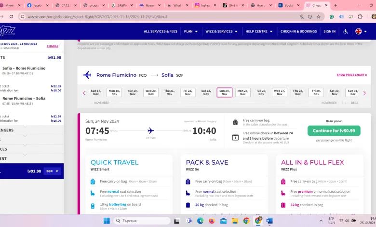Image resolution: width=376 pixels, height=227 pixels.
Task: Click the free carry-on bag icon in flight summary
Action: tap(235, 122)
